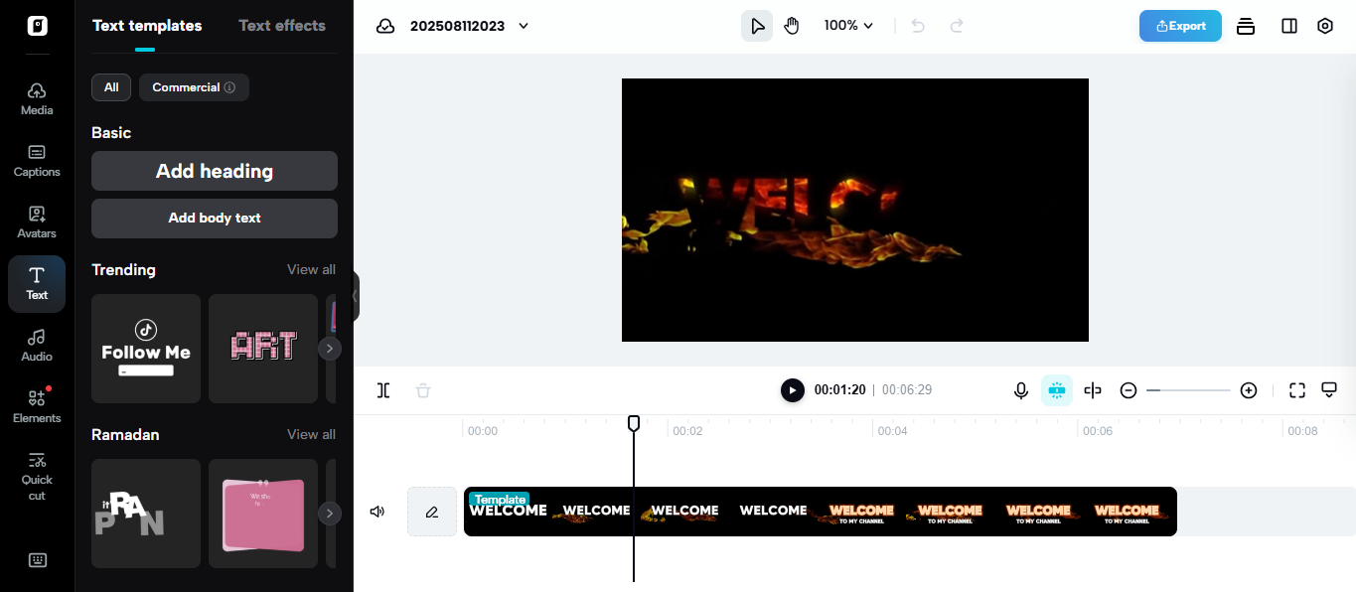Mute the text track using the speaker icon
The width and height of the screenshot is (1356, 592).
377,511
